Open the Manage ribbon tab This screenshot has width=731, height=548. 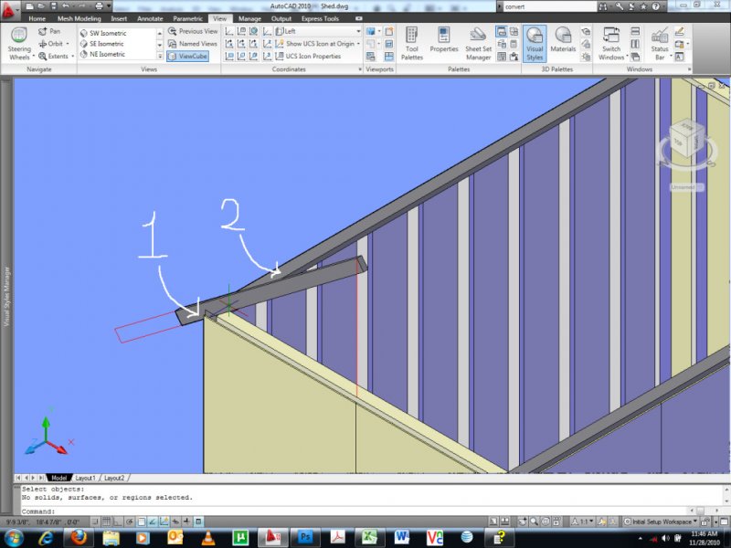pyautogui.click(x=249, y=18)
